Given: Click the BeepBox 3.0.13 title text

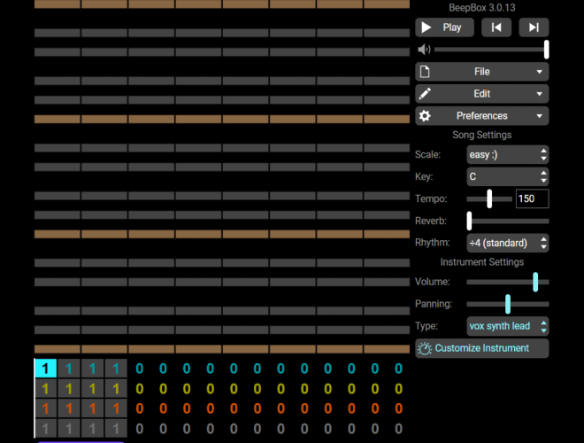Looking at the screenshot, I should click(482, 7).
